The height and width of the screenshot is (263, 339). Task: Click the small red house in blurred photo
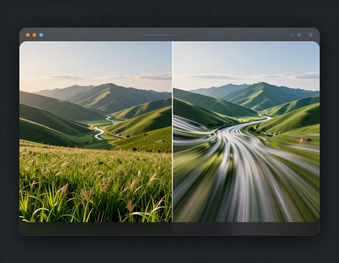303,140
